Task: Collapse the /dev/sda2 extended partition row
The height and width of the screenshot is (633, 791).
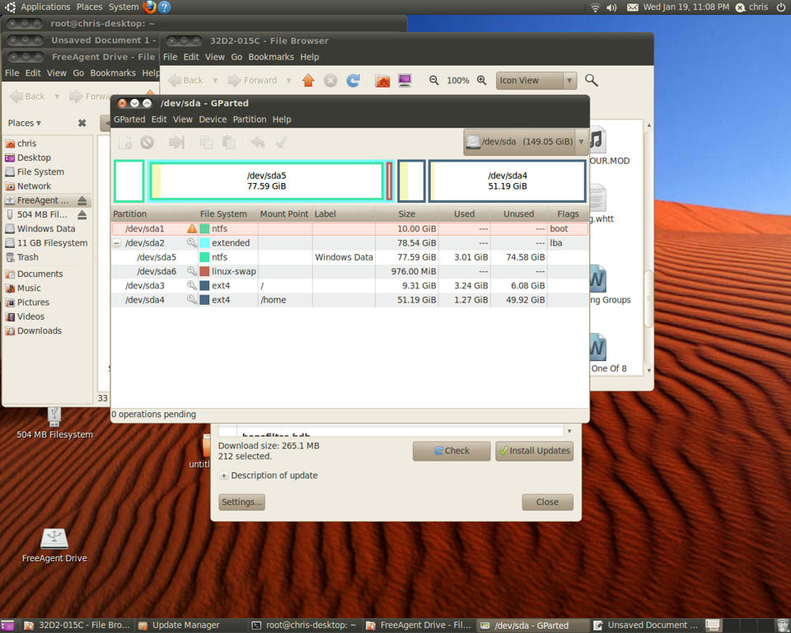Action: 116,243
